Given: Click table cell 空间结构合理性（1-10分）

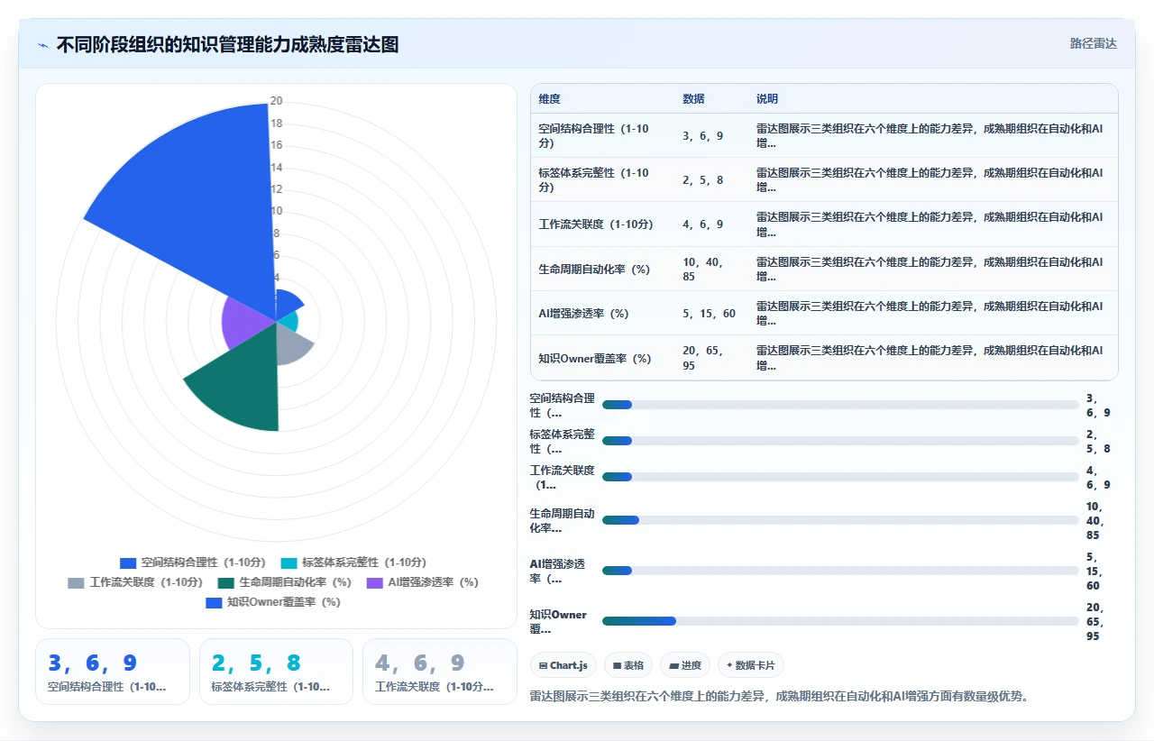Looking at the screenshot, I should [x=602, y=135].
